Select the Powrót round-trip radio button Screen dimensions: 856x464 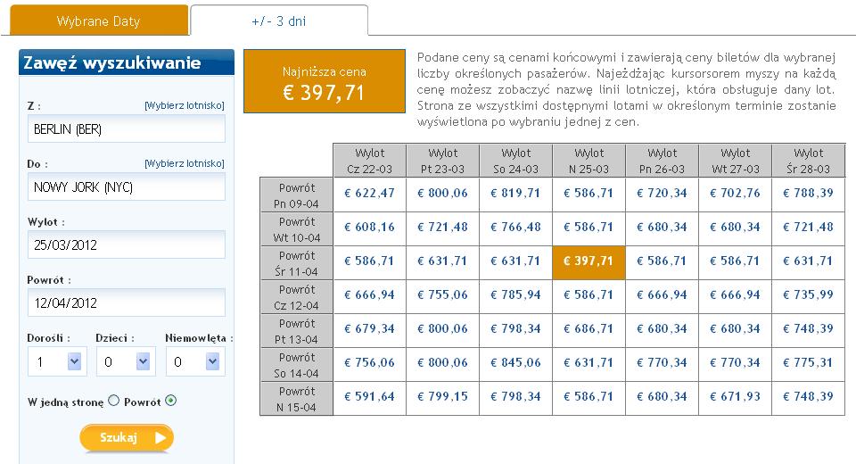(171, 401)
